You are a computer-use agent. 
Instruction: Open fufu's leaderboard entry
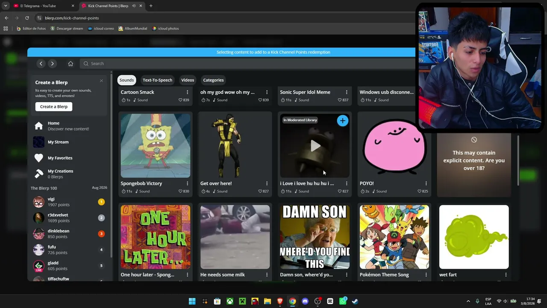(69, 250)
